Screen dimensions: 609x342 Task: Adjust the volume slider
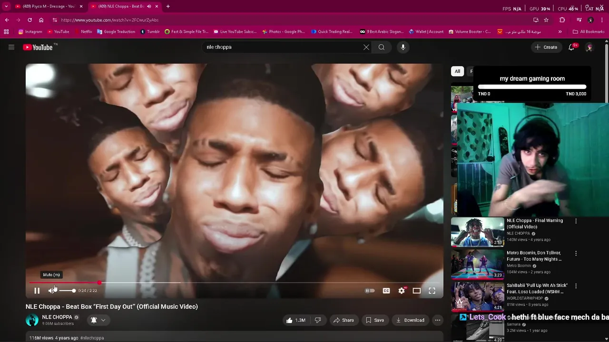coord(67,291)
